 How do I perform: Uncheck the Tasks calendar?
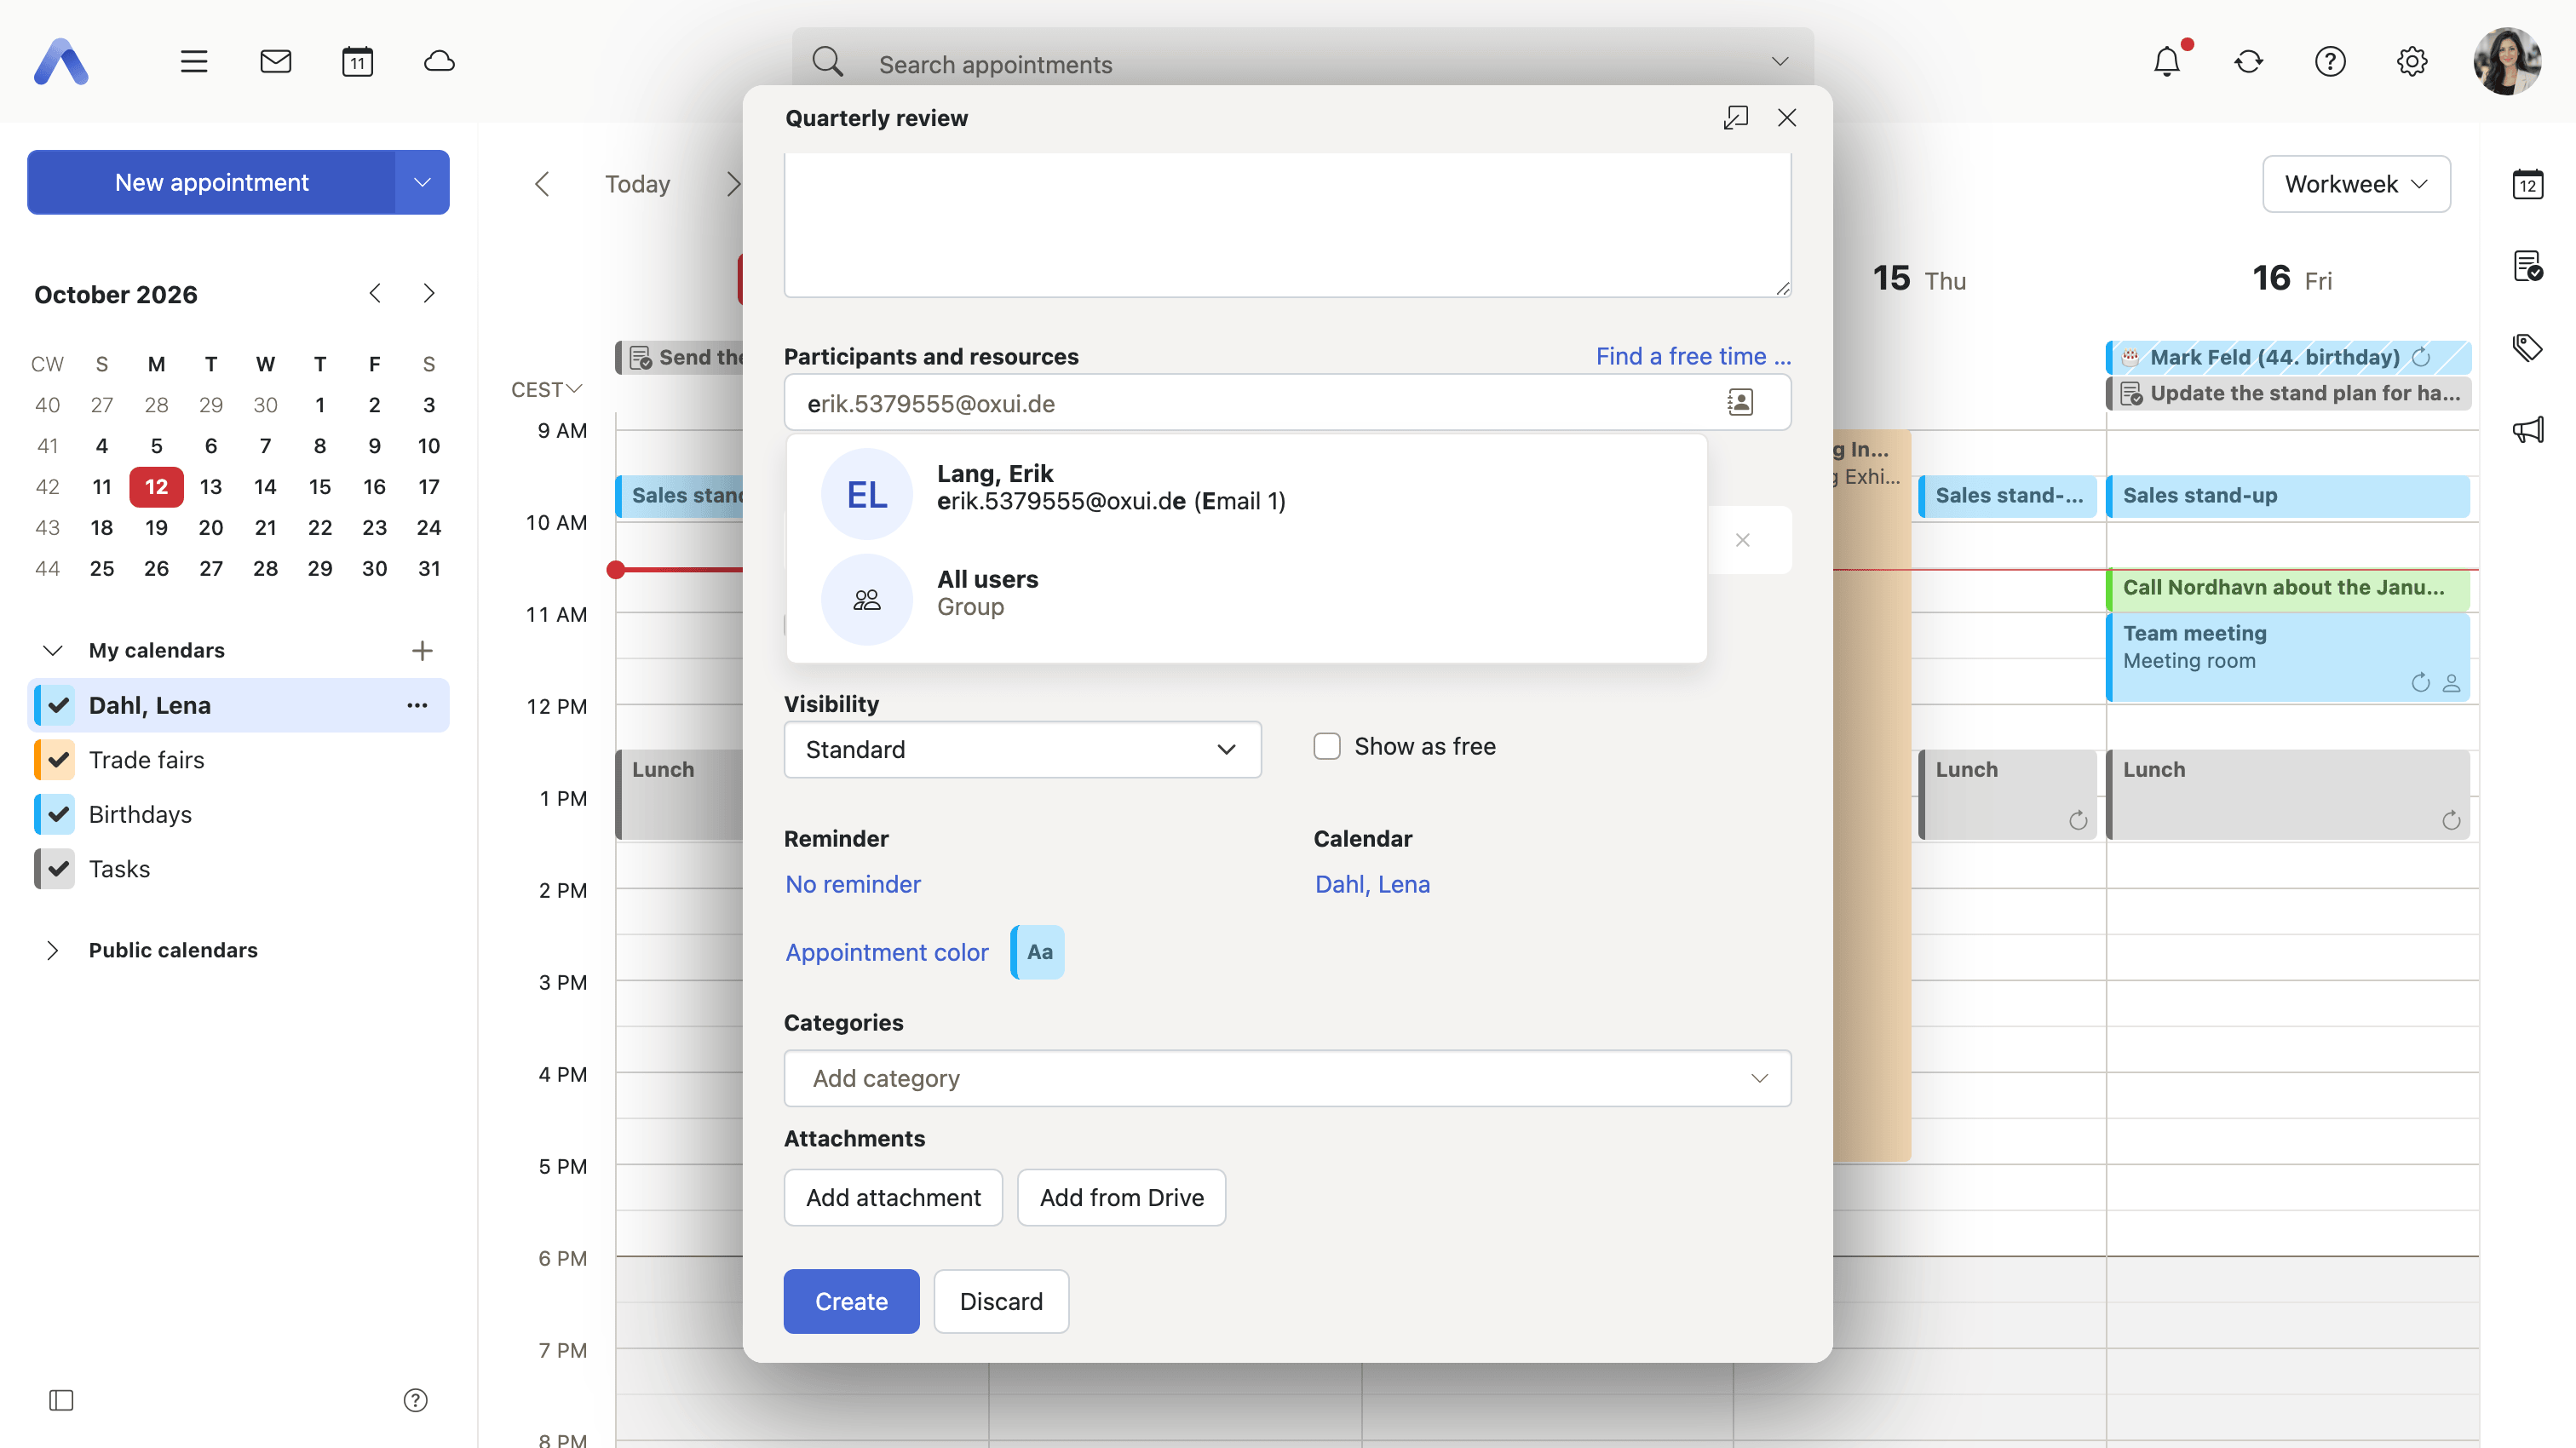pyautogui.click(x=58, y=869)
